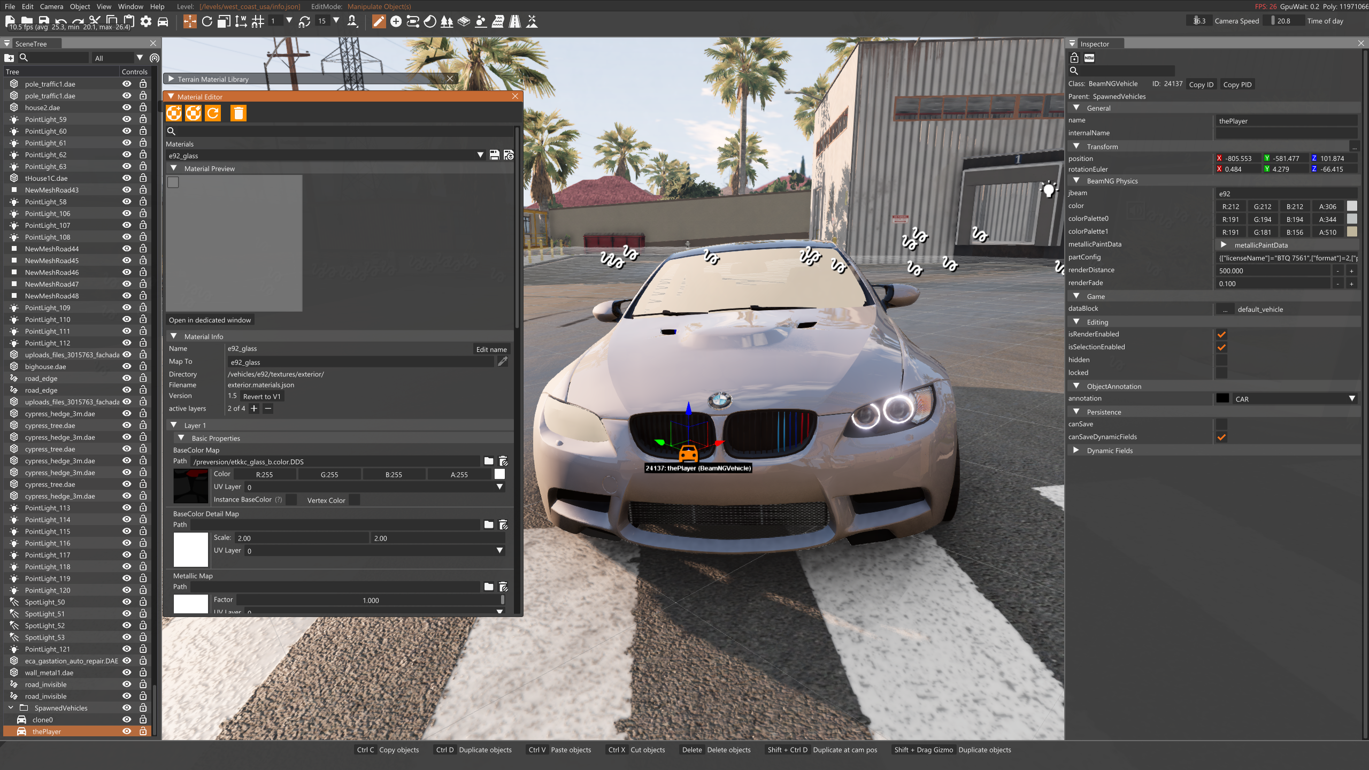
Task: Open the Object menu
Action: coord(80,6)
